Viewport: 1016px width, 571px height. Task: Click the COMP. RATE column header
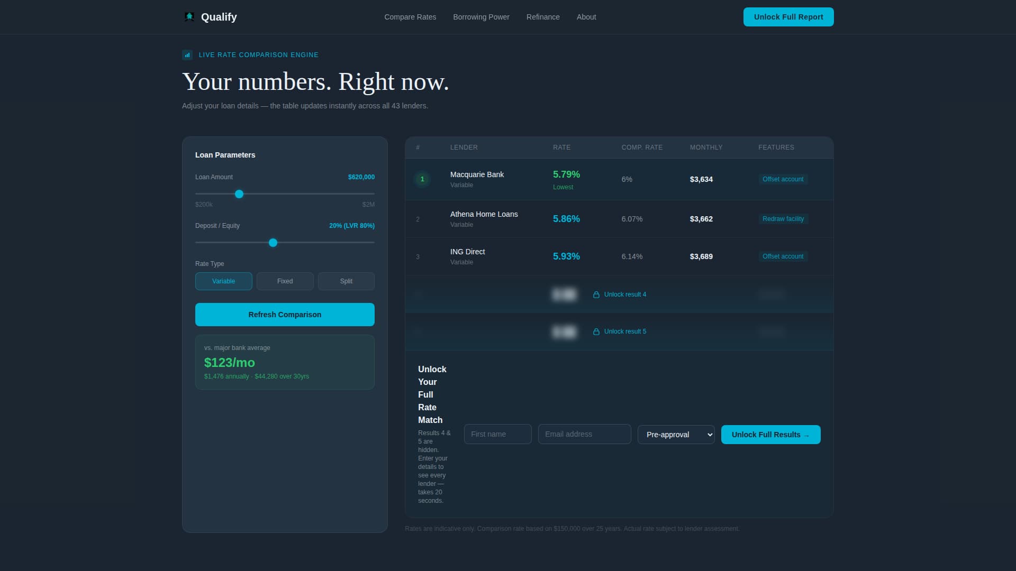coord(642,148)
